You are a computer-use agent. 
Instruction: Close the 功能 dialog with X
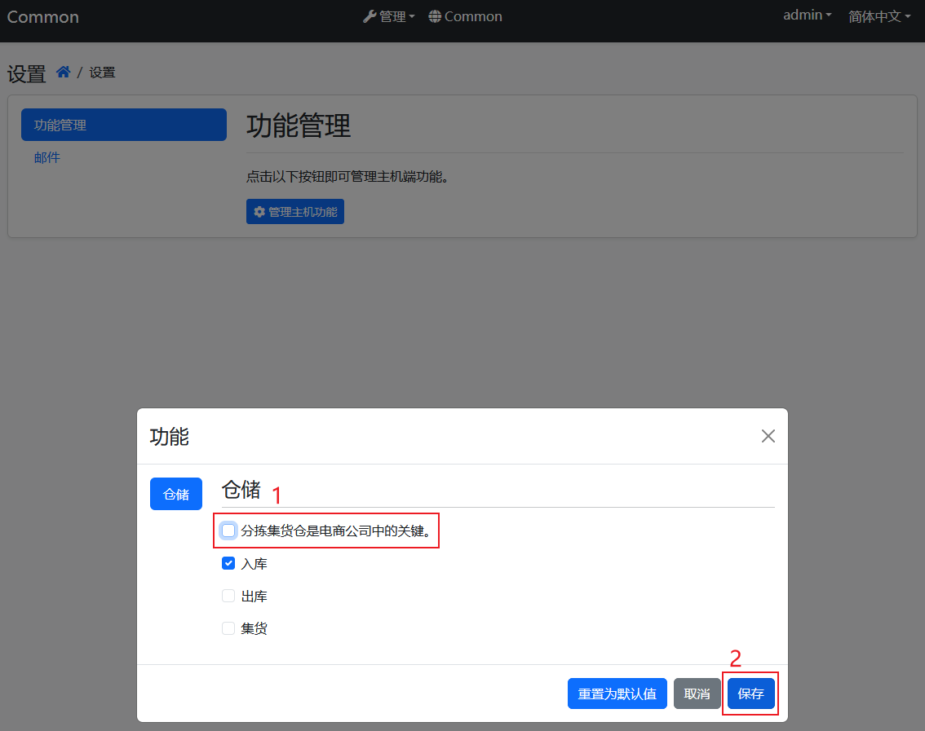pos(768,436)
